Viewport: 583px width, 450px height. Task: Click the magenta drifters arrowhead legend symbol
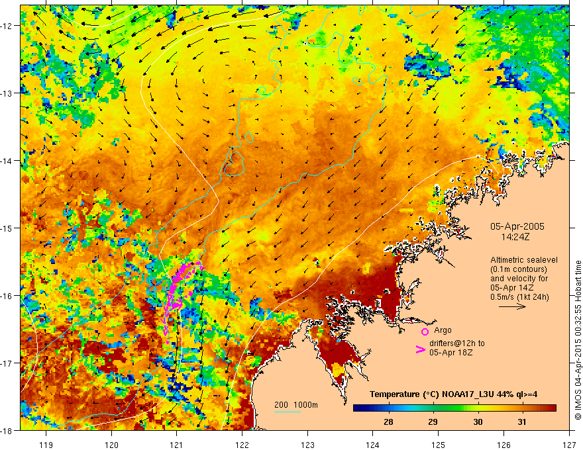(421, 349)
